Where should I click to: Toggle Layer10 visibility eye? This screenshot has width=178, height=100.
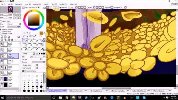pos(2,61)
